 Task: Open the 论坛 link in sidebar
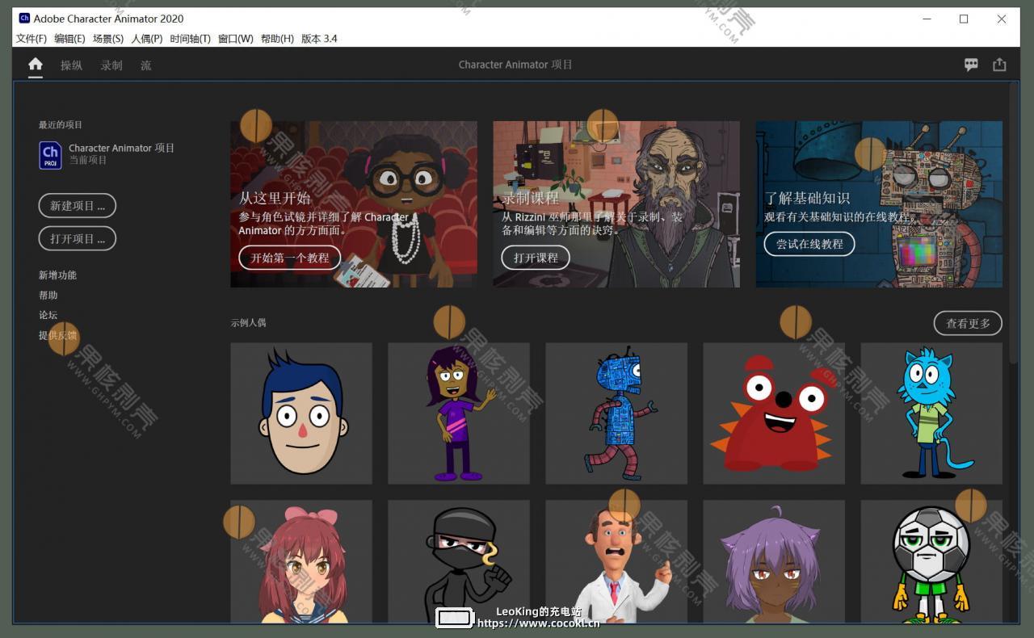(x=48, y=315)
